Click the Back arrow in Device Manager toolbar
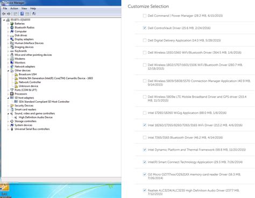The width and height of the screenshot is (255, 198). click(4, 14)
